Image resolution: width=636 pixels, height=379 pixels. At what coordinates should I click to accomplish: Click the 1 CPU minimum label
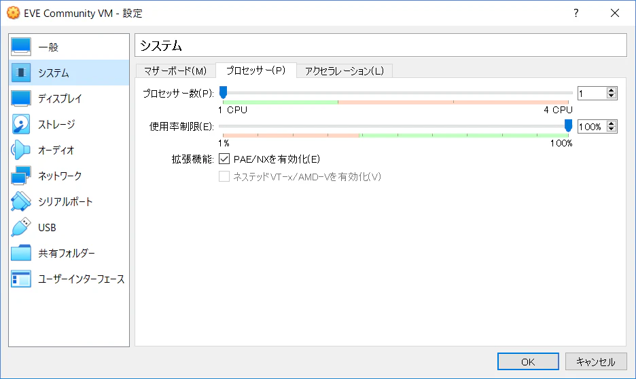(232, 110)
